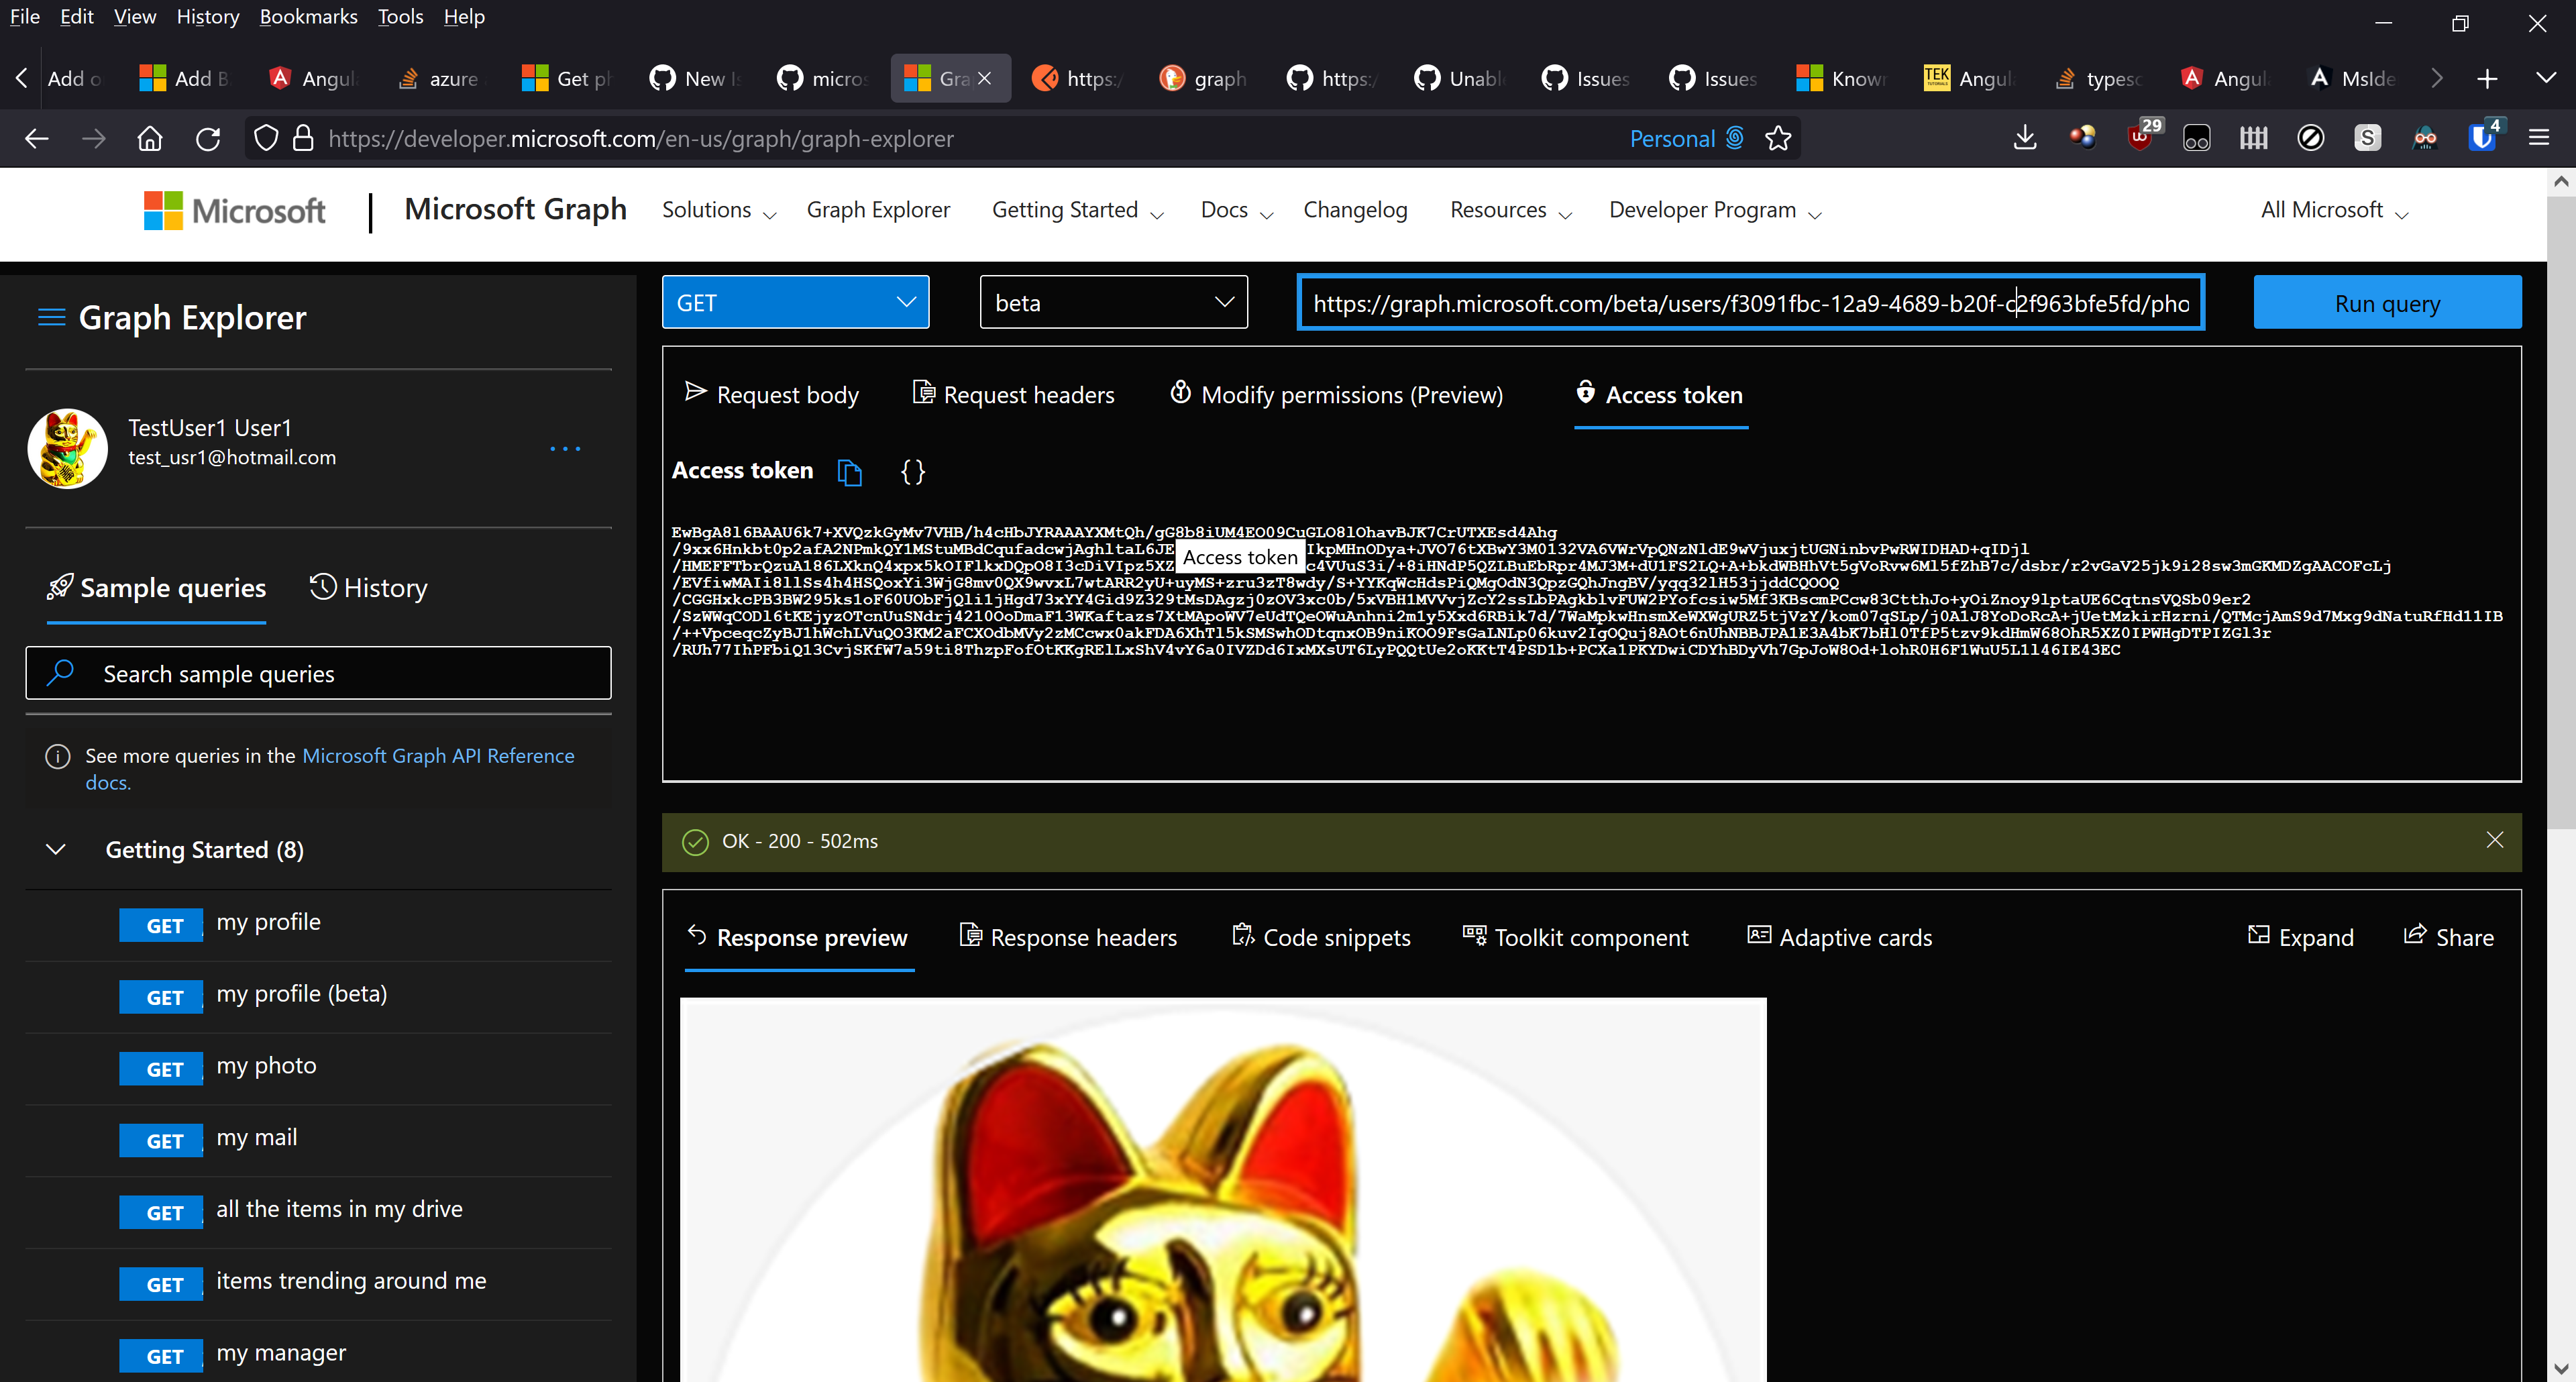Open the Changelog navigation item

1355,210
